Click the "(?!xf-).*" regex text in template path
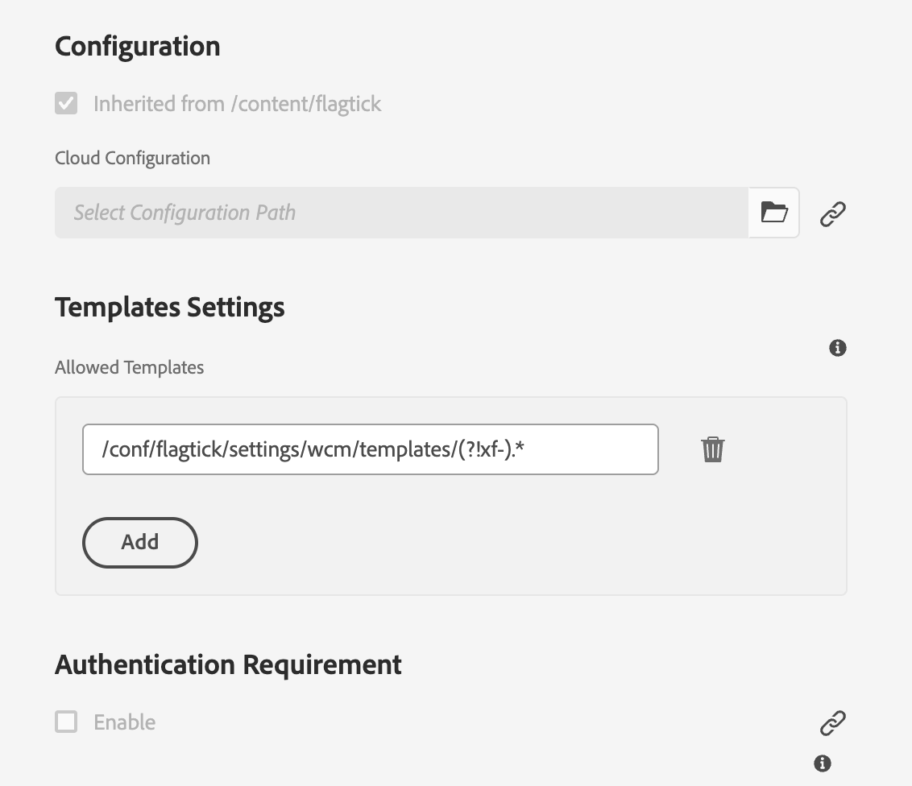The image size is (912, 786). tap(492, 449)
